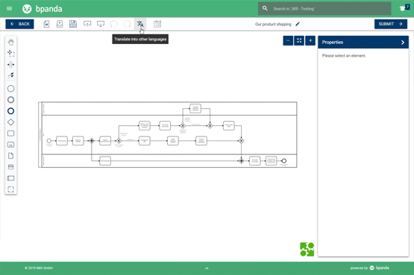Save the diagram with floppy icon
The width and height of the screenshot is (414, 275).
(73, 24)
